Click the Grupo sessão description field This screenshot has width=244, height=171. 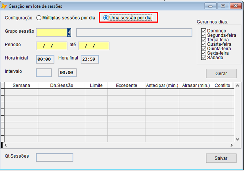[134, 32]
